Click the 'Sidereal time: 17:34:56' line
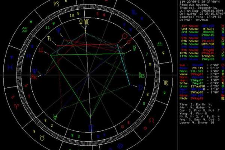Viewport: 225px width, 150px height. [x=201, y=17]
